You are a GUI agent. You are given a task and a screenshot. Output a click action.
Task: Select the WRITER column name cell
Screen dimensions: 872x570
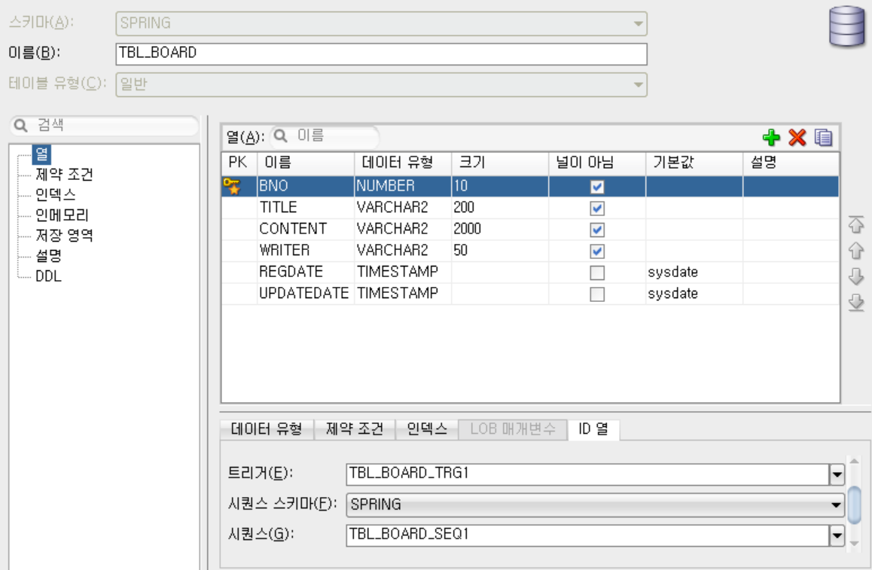(305, 251)
